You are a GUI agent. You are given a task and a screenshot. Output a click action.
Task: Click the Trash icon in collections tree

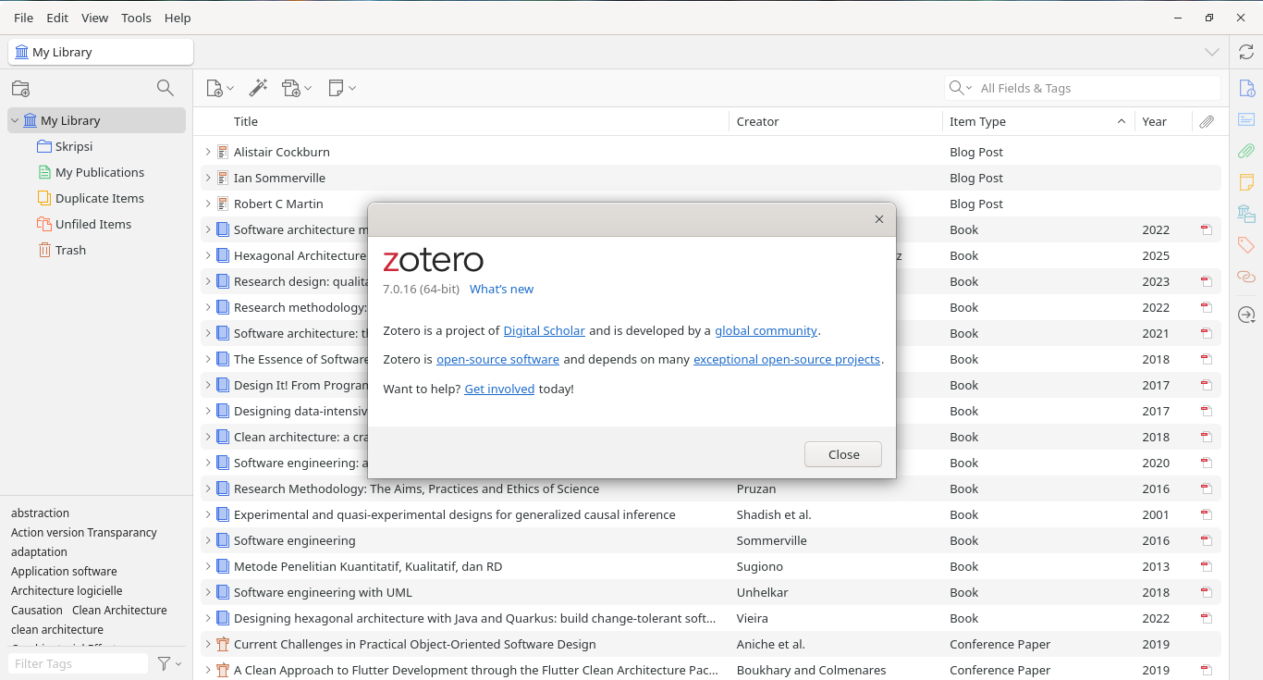click(x=44, y=250)
